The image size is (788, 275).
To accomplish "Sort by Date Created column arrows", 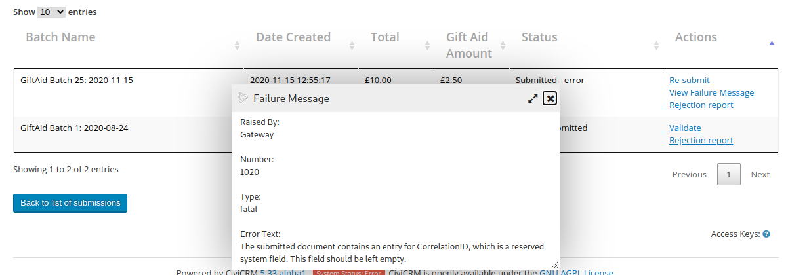I will coord(352,45).
